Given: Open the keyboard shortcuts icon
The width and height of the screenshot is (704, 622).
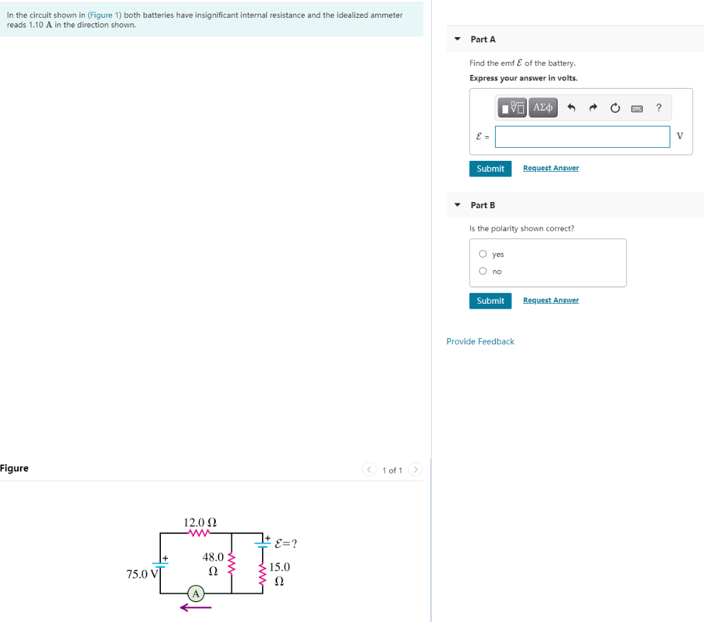Looking at the screenshot, I should (x=637, y=108).
